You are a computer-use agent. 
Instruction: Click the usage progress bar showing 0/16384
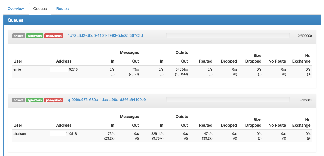pyautogui.click(x=228, y=100)
